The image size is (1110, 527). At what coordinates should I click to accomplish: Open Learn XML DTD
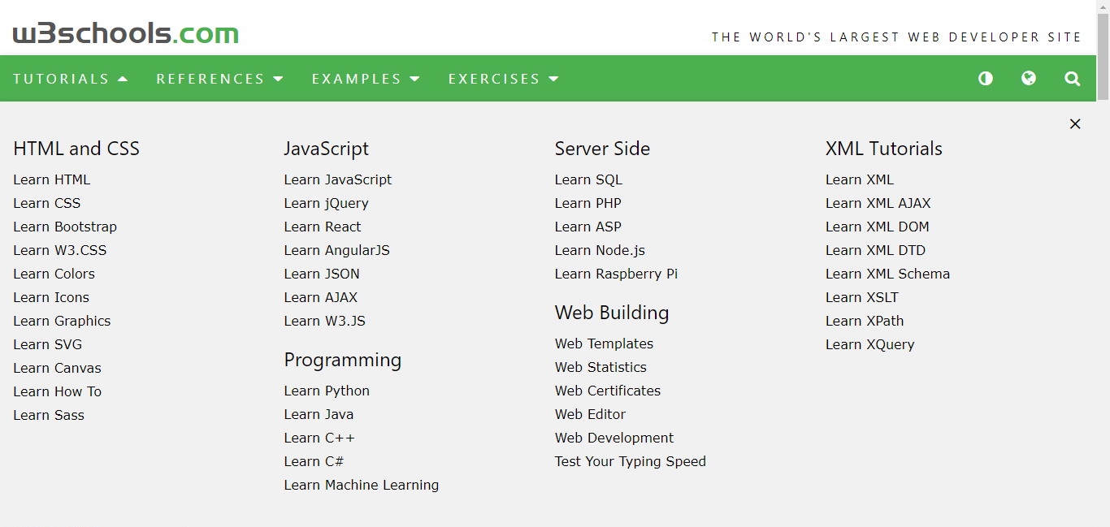[x=876, y=250]
